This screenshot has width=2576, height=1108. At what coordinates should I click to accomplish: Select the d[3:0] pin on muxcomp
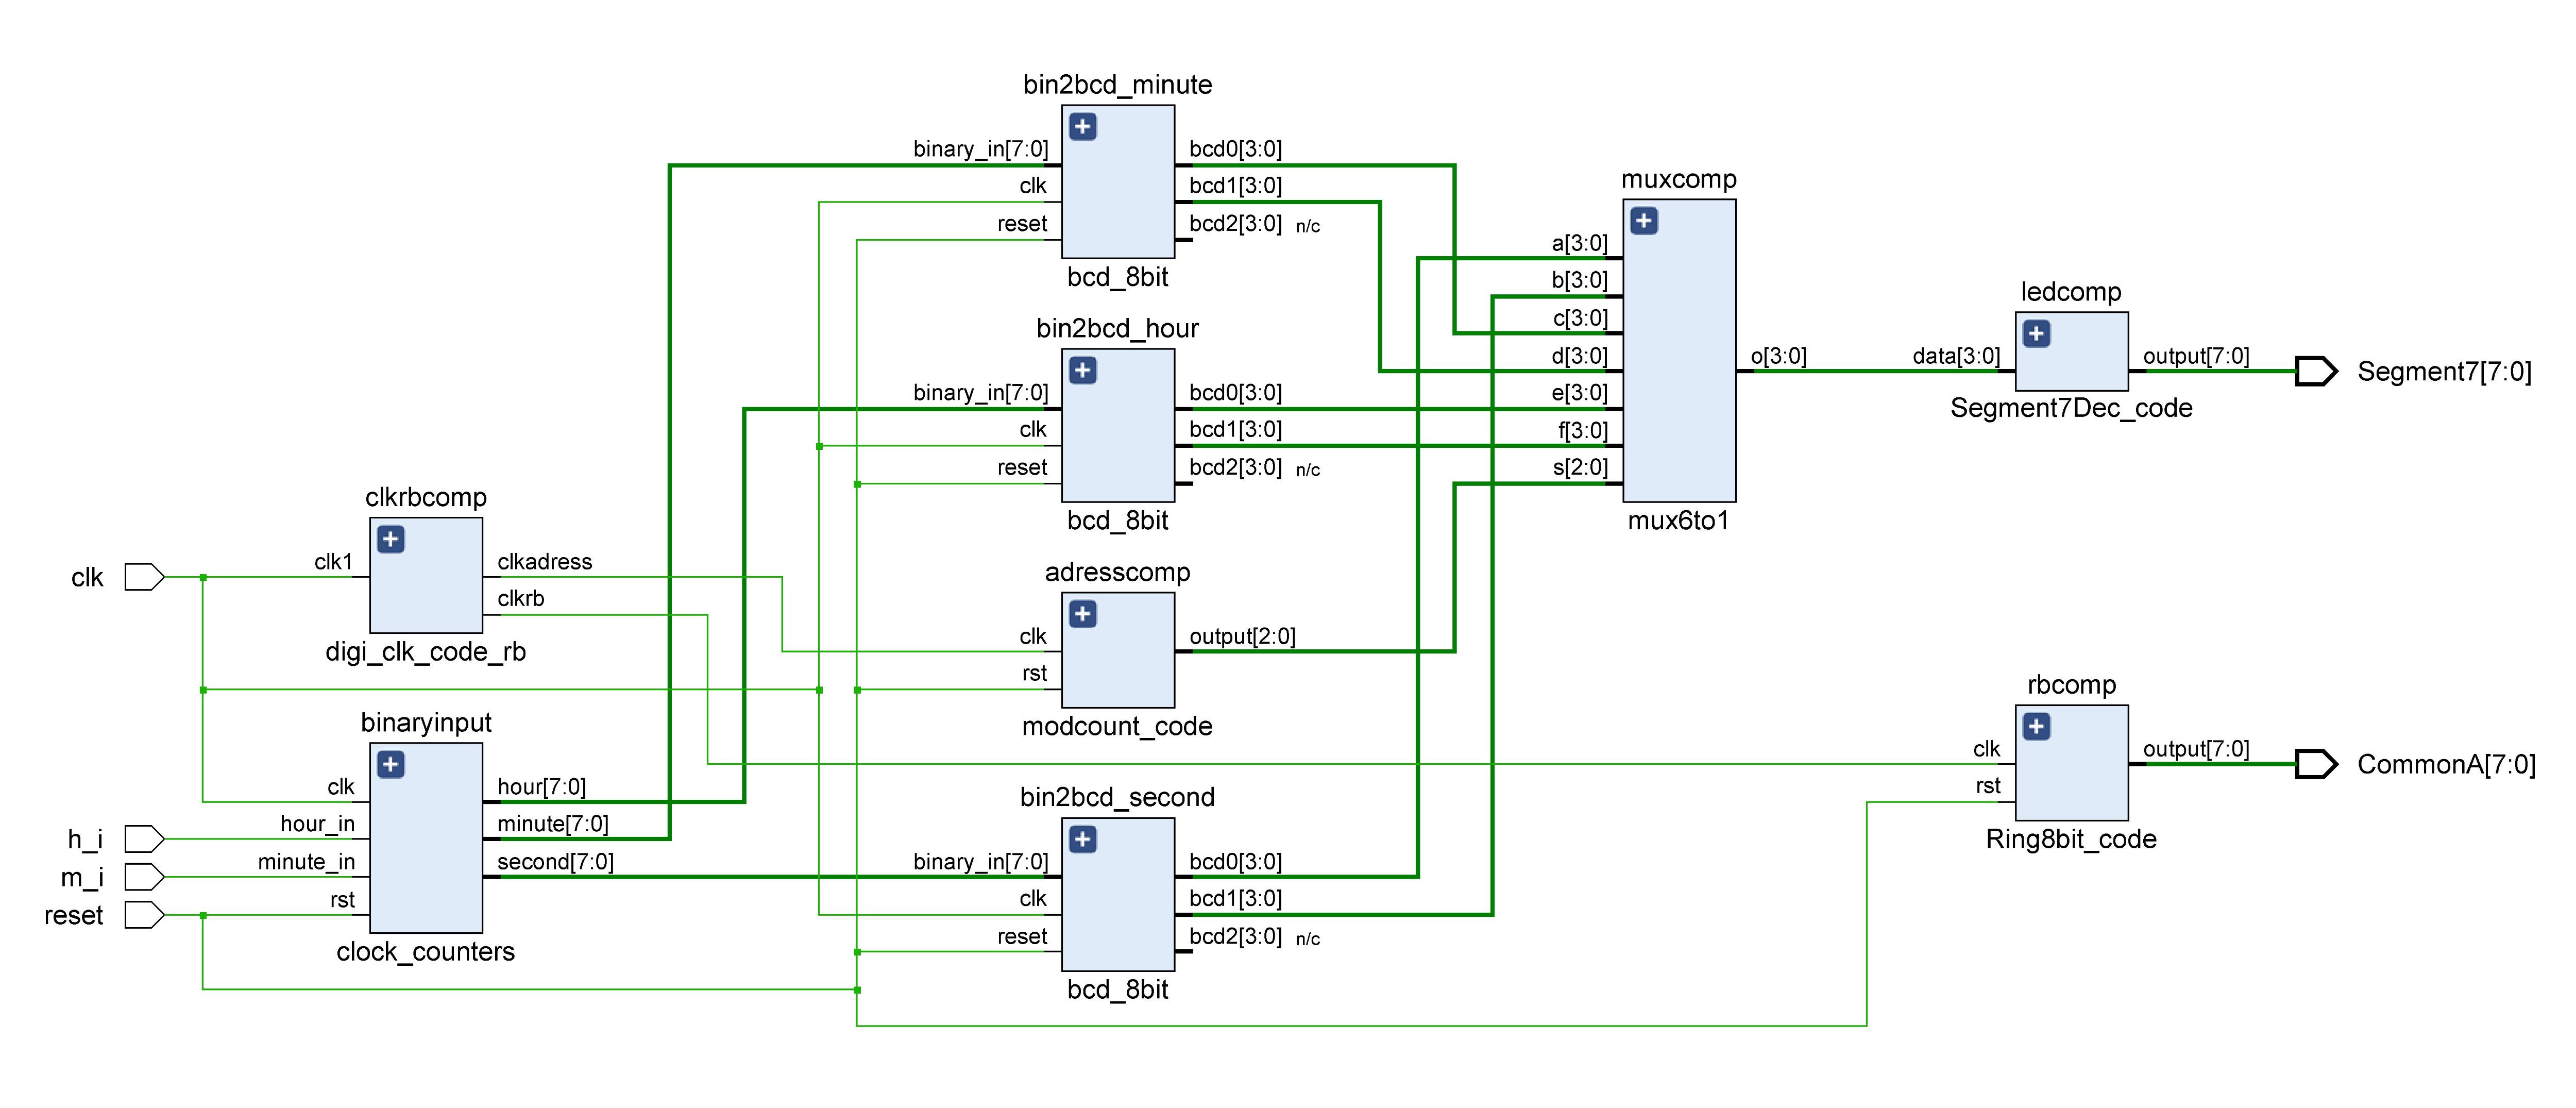pyautogui.click(x=1580, y=356)
